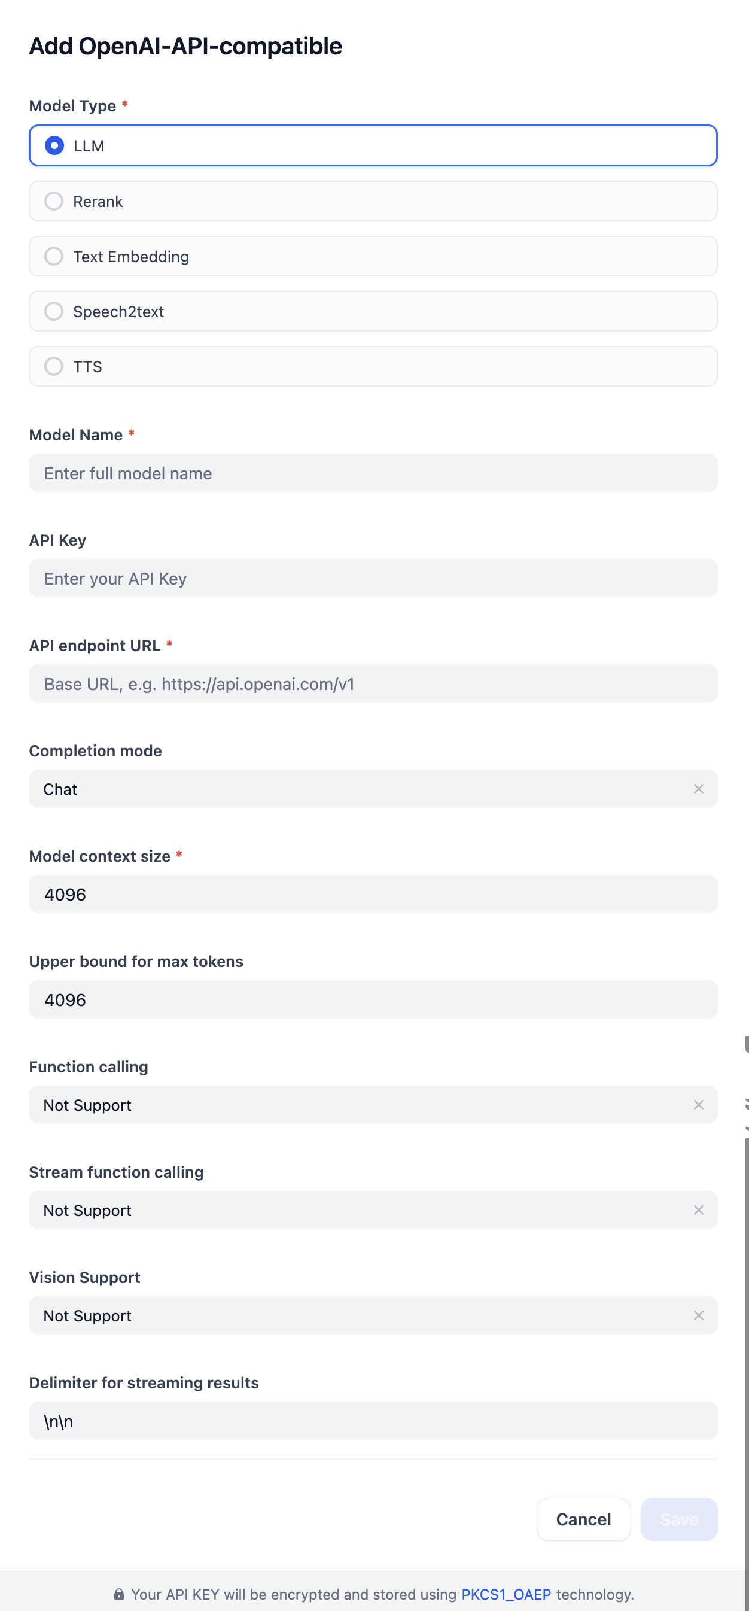This screenshot has height=1611, width=749.
Task: Click the API Key input field
Action: point(373,579)
